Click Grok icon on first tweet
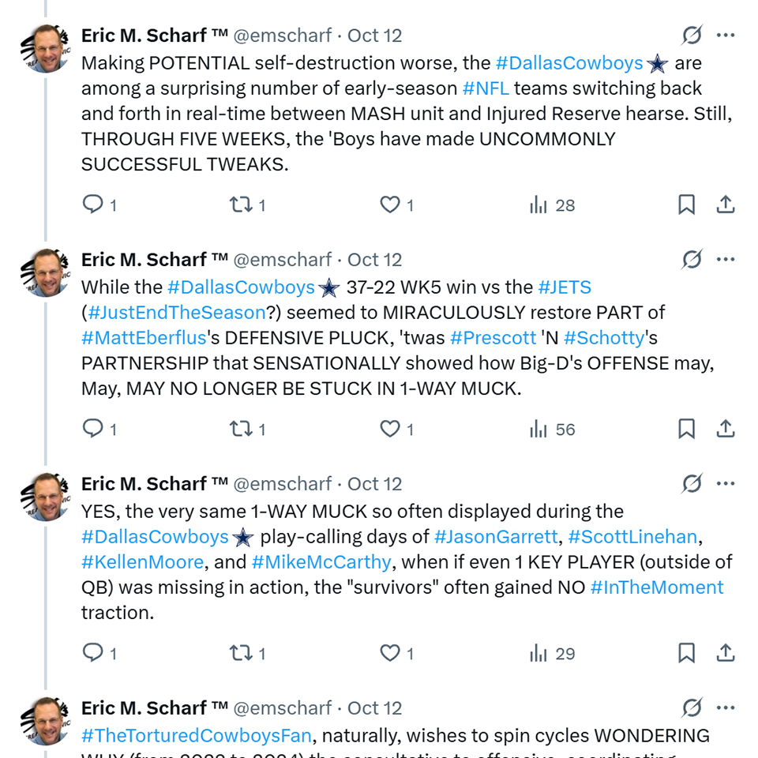758x758 pixels. point(692,36)
